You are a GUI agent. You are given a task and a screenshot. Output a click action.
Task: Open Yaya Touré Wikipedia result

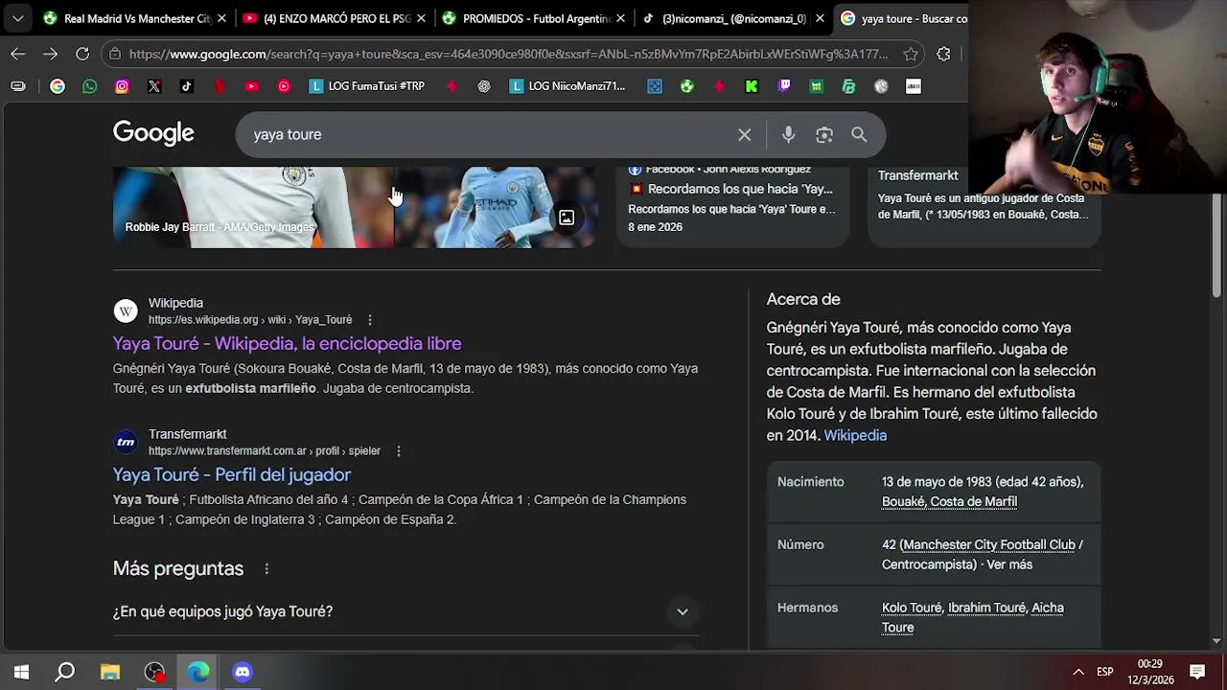coord(287,344)
